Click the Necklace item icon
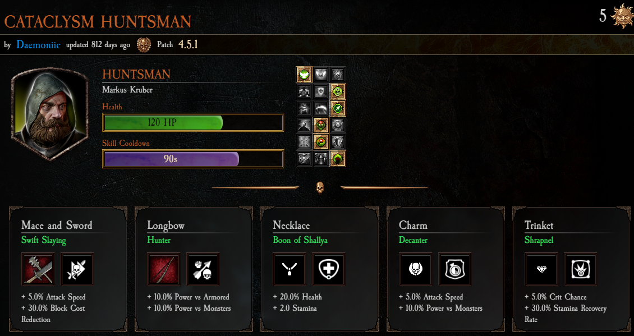Screen dimensions: 634x336 click(289, 269)
